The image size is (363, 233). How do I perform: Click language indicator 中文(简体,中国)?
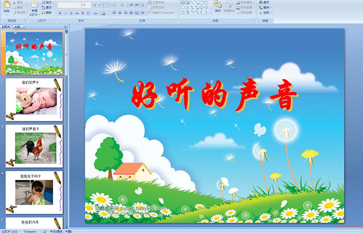pyautogui.click(x=61, y=231)
